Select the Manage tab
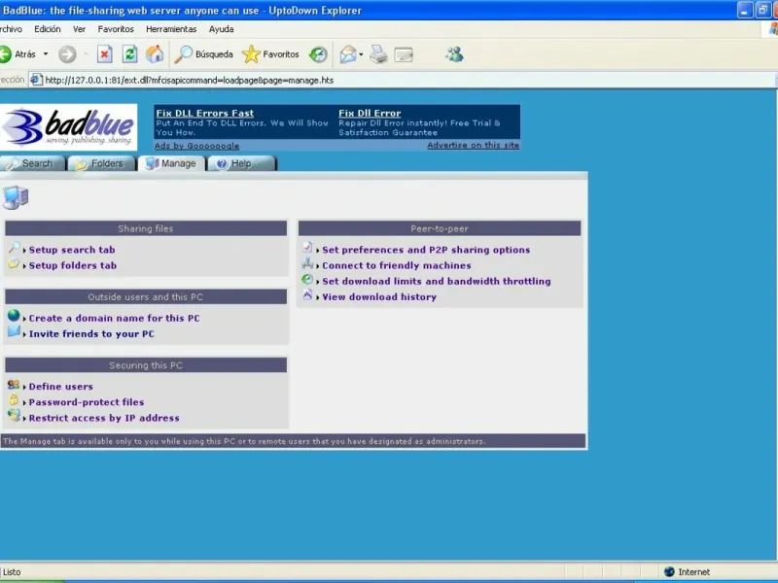778x583 pixels. [x=172, y=163]
